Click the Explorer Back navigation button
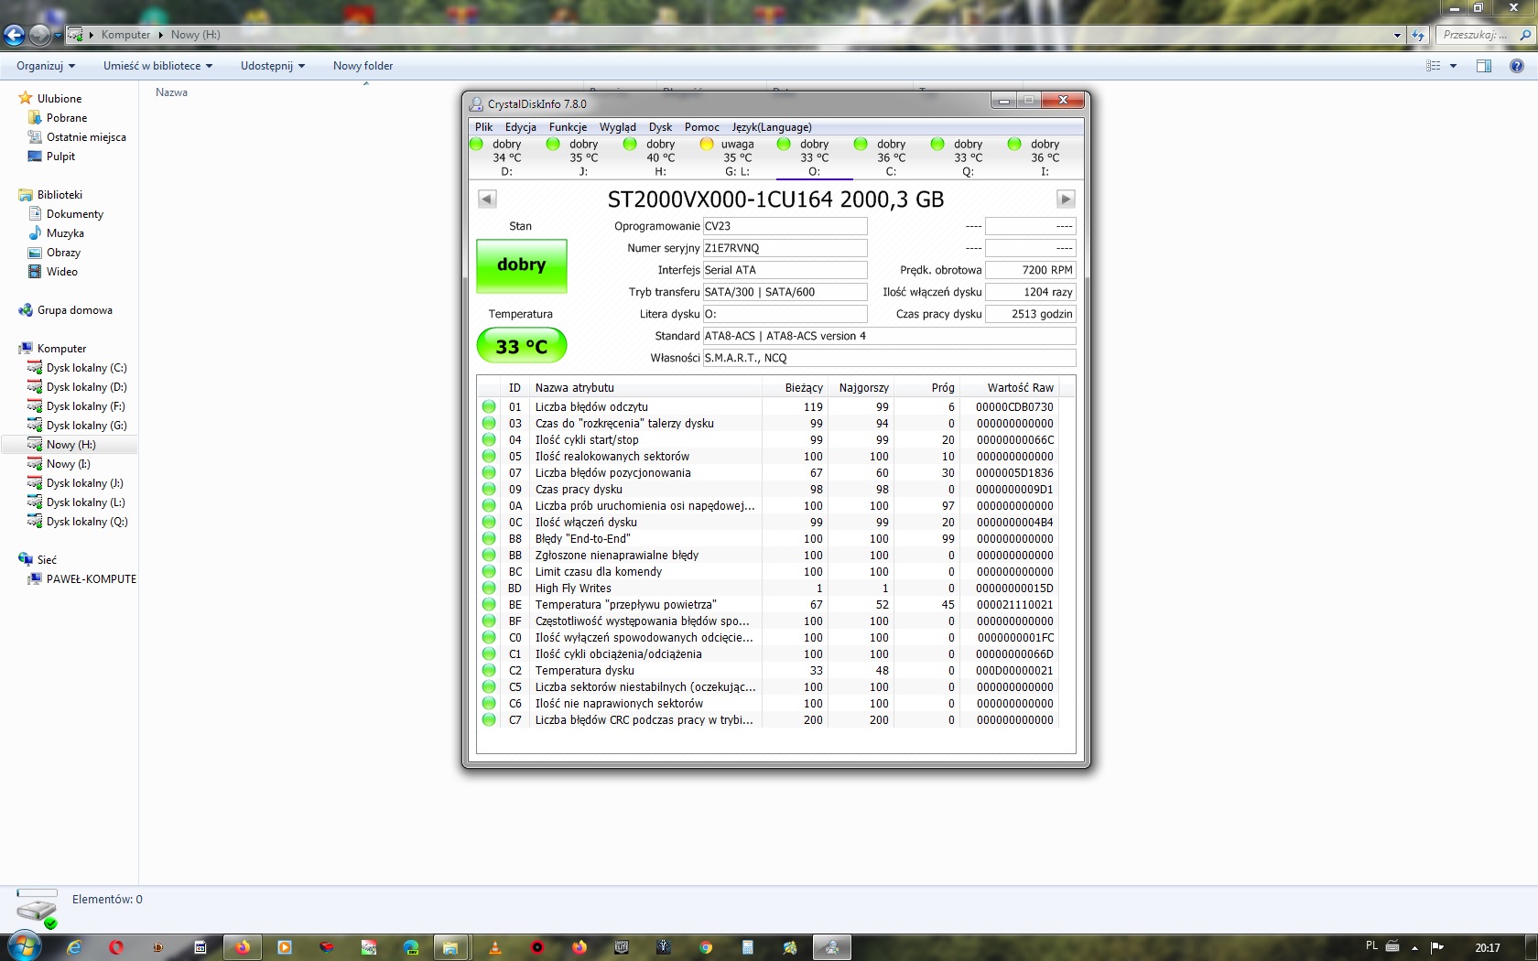1538x961 pixels. click(14, 35)
